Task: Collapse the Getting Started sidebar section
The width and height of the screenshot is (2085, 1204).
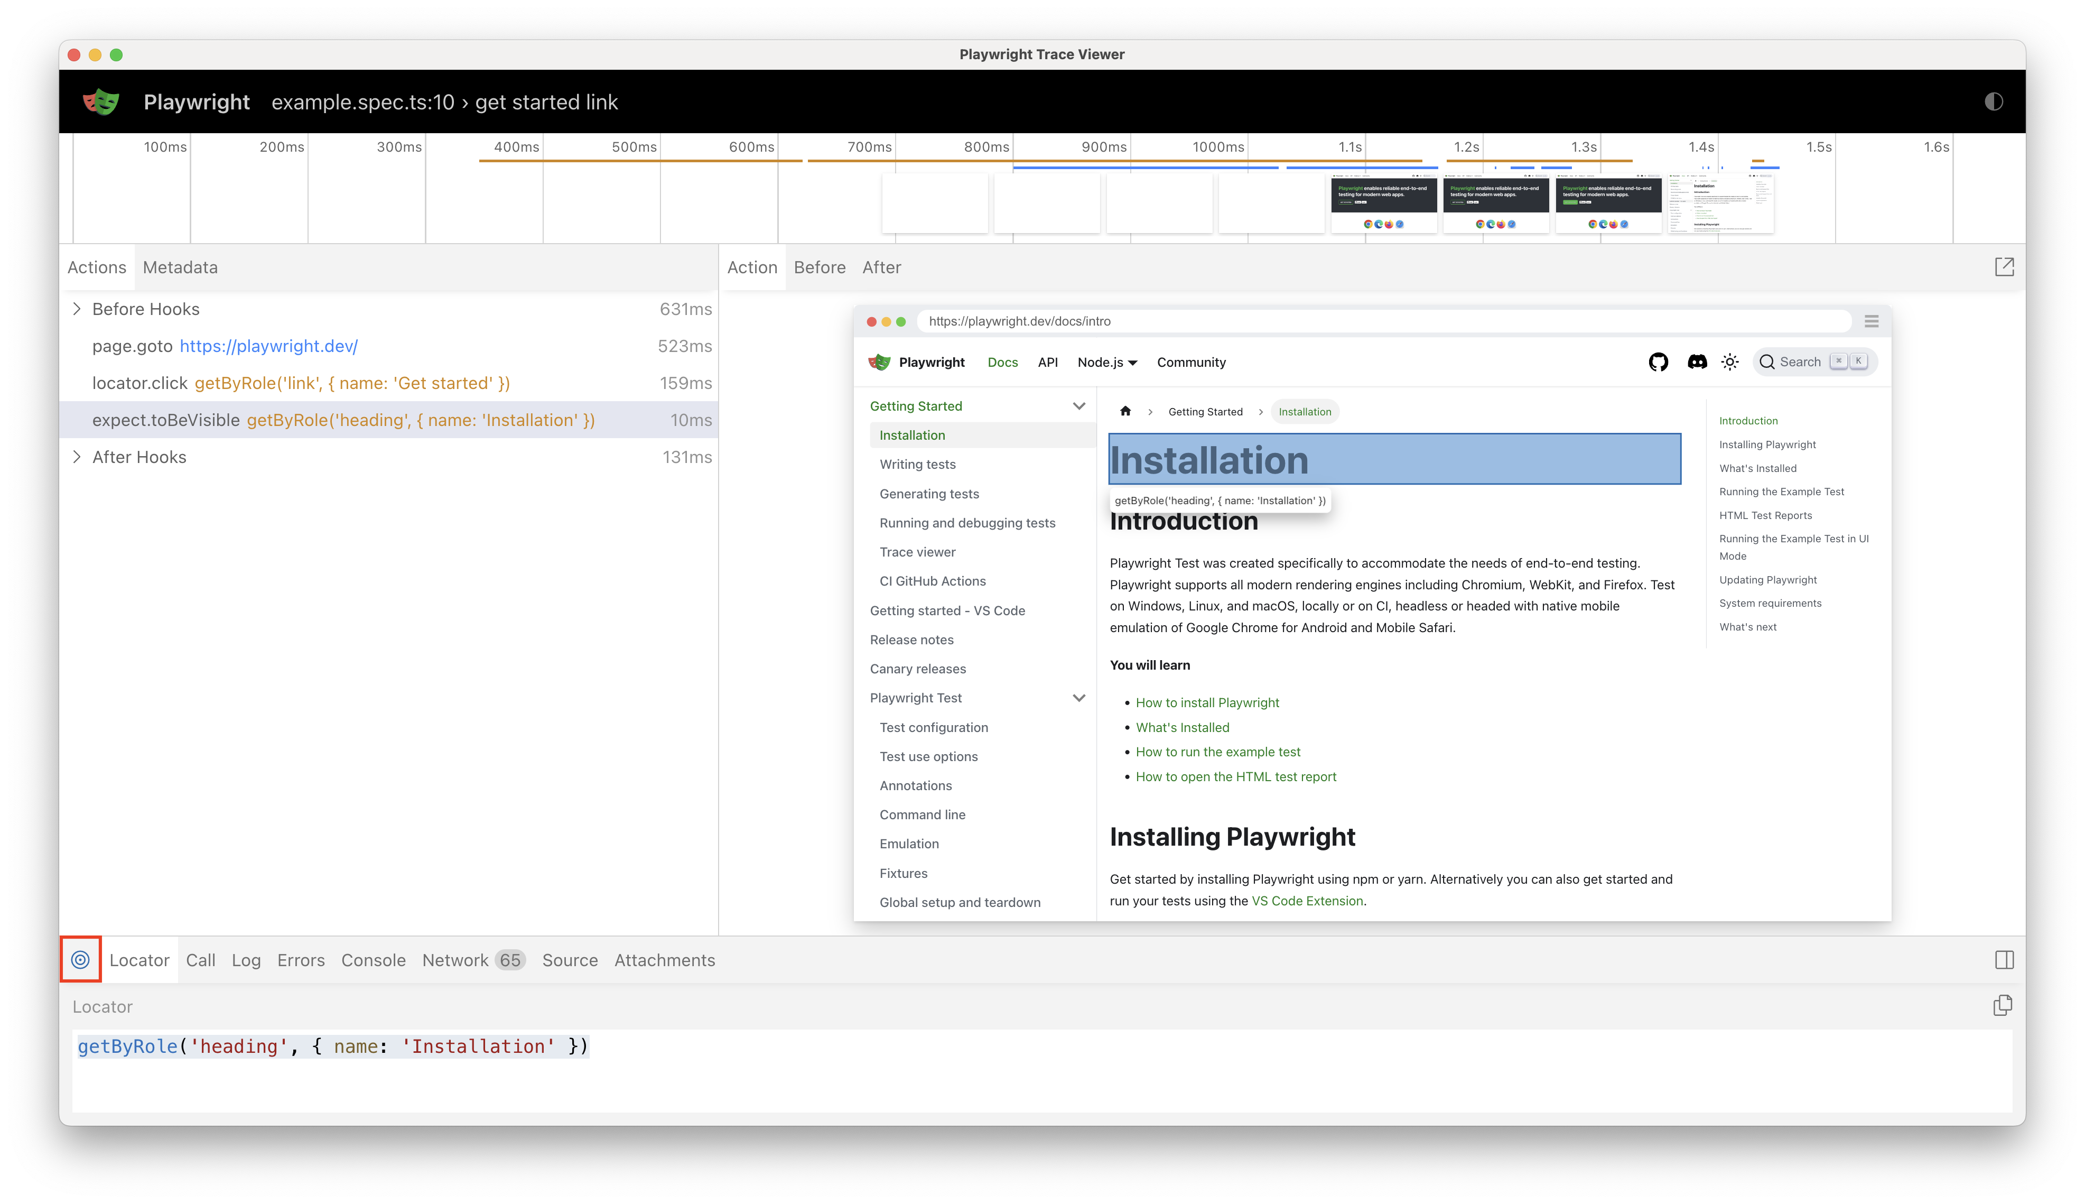Action: click(x=1078, y=406)
